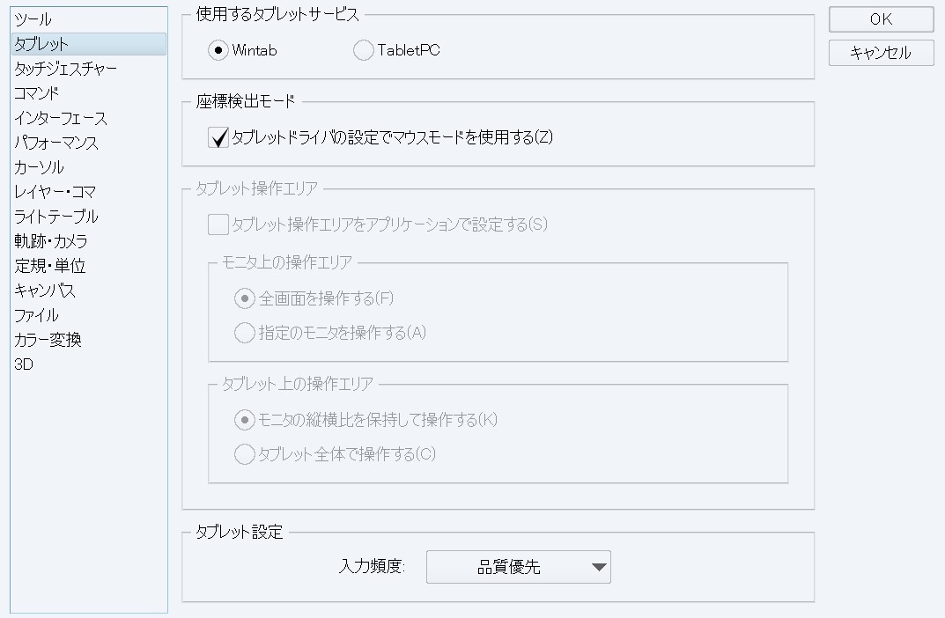Select the タブレット category
This screenshot has height=618, width=945.
pyautogui.click(x=41, y=44)
